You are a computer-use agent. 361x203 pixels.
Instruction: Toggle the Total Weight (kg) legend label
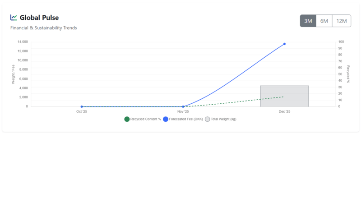click(223, 119)
